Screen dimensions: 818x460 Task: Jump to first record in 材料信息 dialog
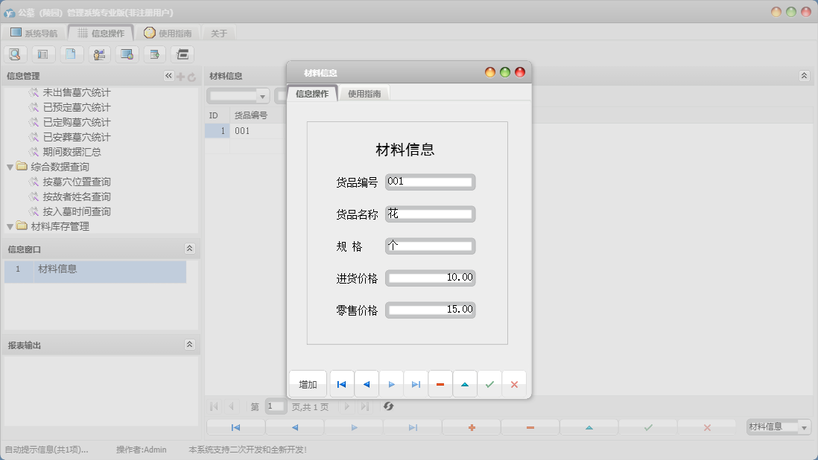coord(341,384)
